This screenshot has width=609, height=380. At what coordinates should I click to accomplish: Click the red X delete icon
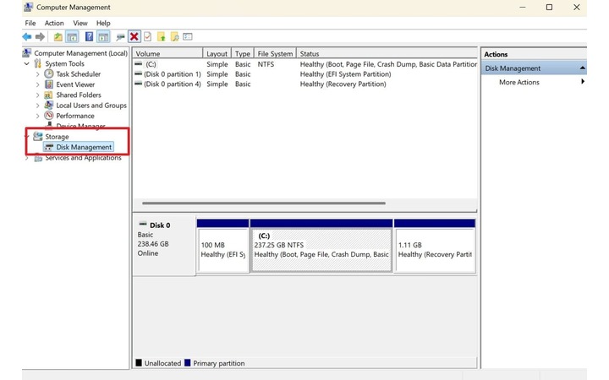[x=134, y=37]
